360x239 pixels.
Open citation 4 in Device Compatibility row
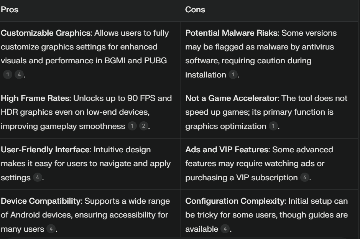pyautogui.click(x=51, y=229)
